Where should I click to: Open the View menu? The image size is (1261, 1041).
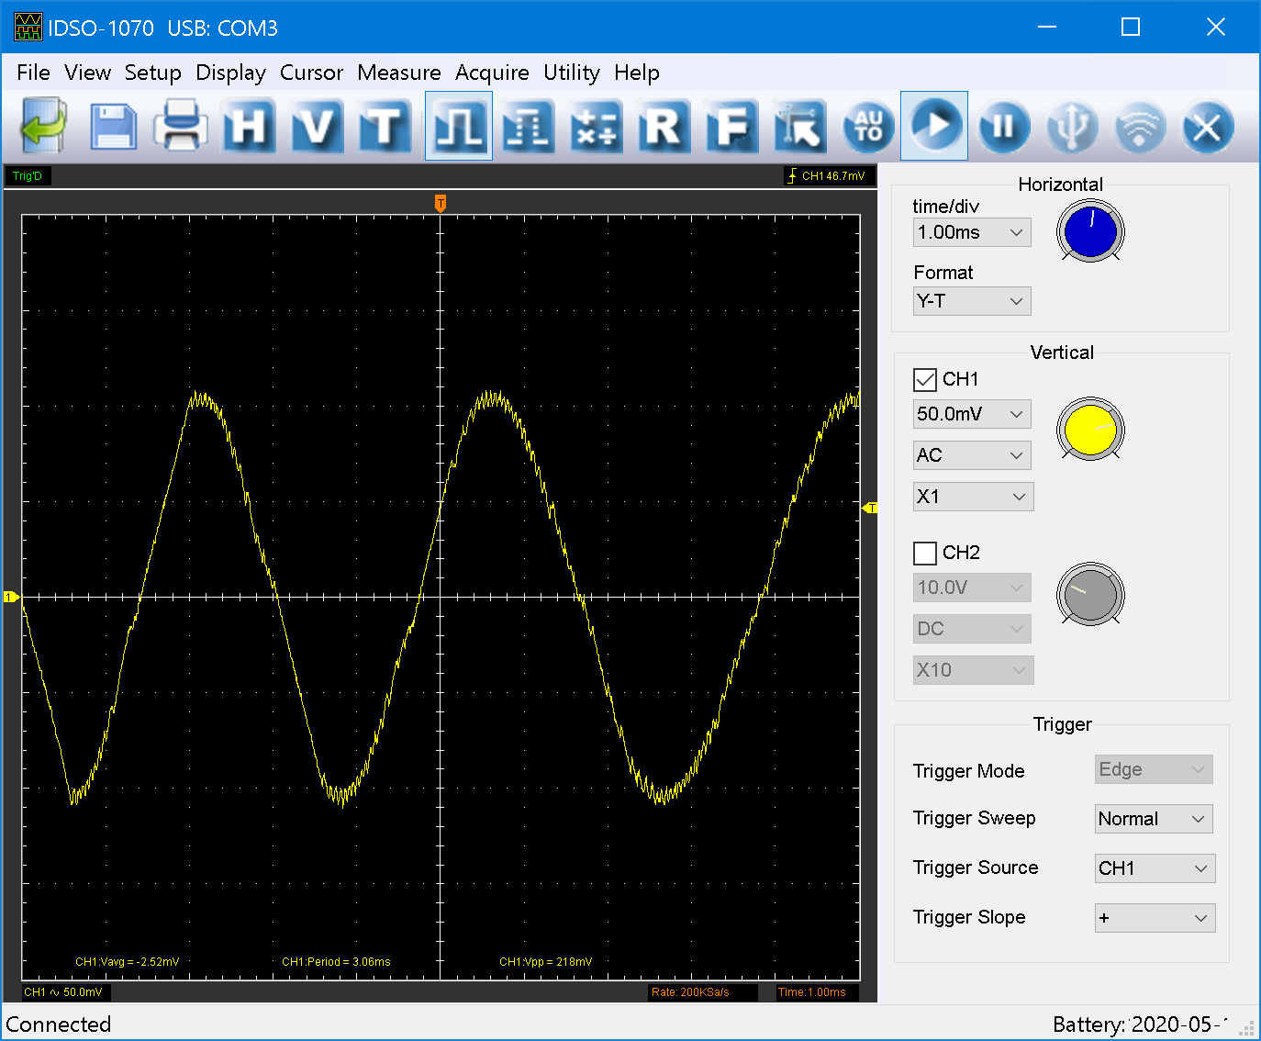pyautogui.click(x=87, y=73)
